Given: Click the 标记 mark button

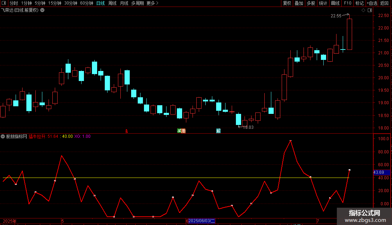Looking at the screenshot, I should tap(359, 3).
